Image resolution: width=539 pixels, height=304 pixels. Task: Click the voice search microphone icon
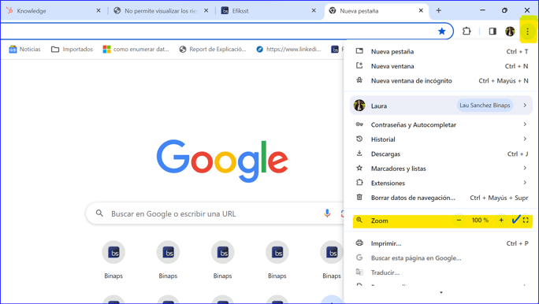tap(327, 213)
